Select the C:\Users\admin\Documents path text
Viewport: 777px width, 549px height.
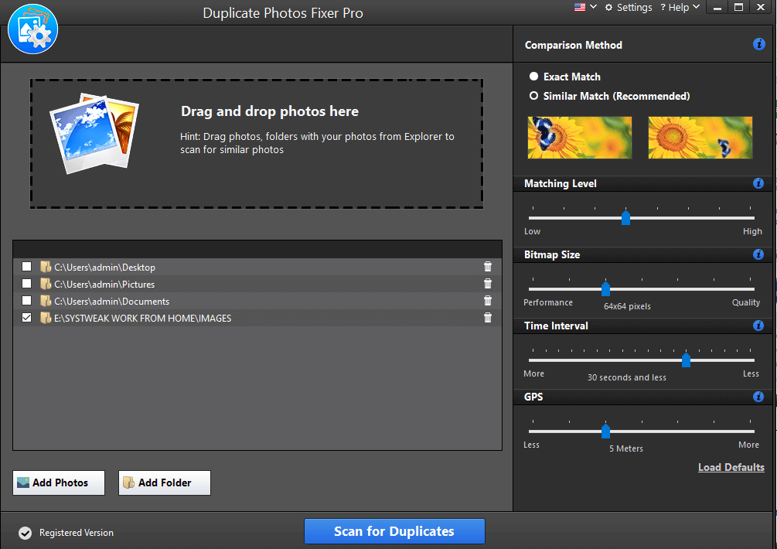[111, 302]
